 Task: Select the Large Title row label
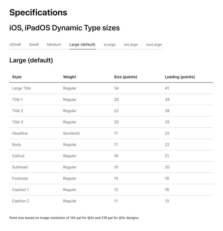21,88
